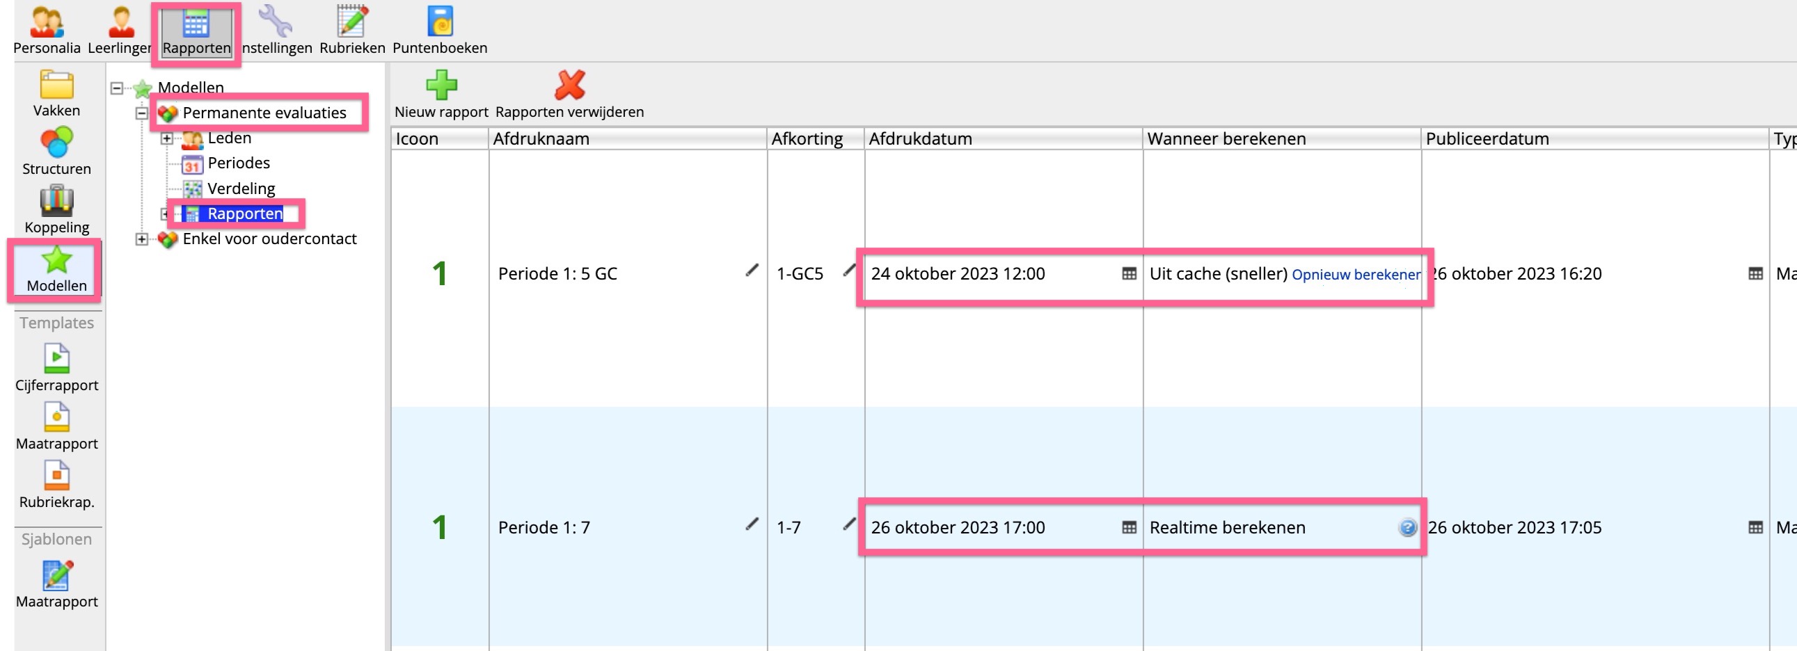Choose the Rubriekrap. template

click(x=56, y=483)
